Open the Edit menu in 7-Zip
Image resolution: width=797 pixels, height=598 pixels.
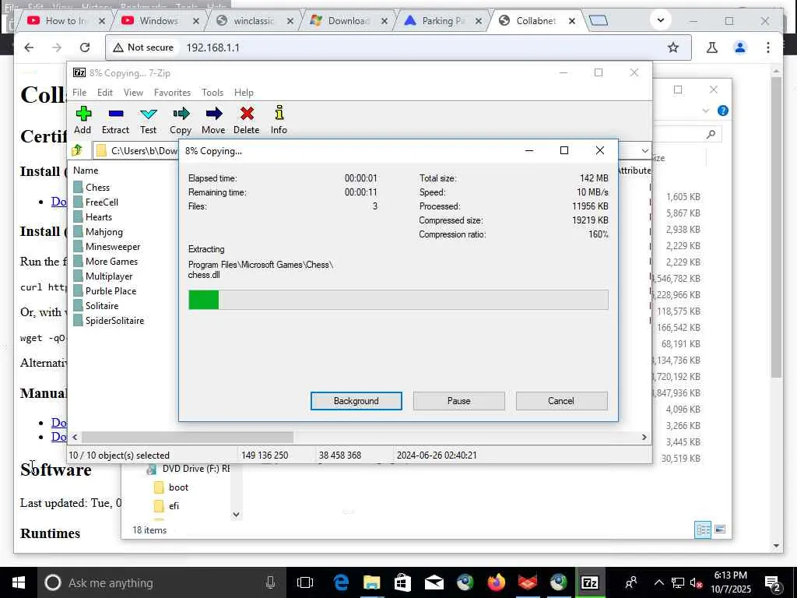[x=105, y=93]
